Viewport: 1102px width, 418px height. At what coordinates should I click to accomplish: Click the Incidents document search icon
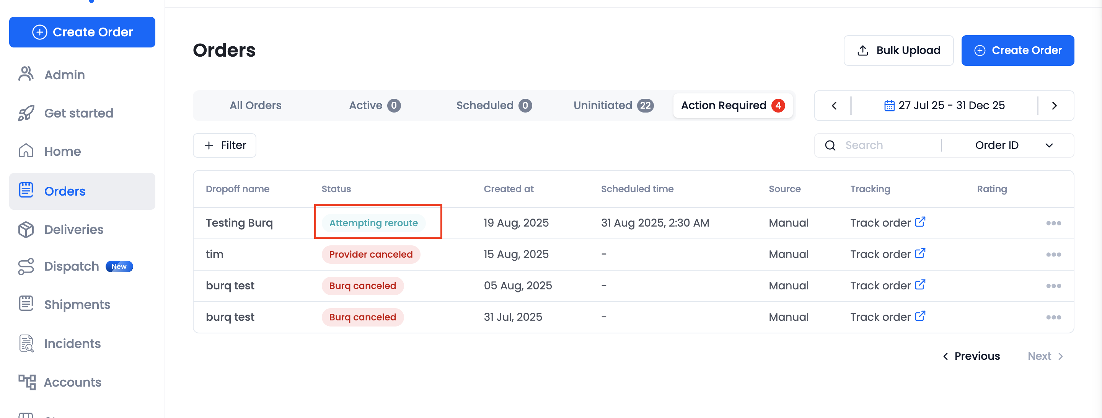click(x=26, y=343)
